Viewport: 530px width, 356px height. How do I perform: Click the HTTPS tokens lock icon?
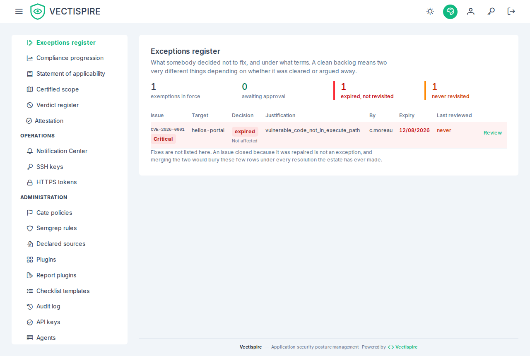point(30,183)
